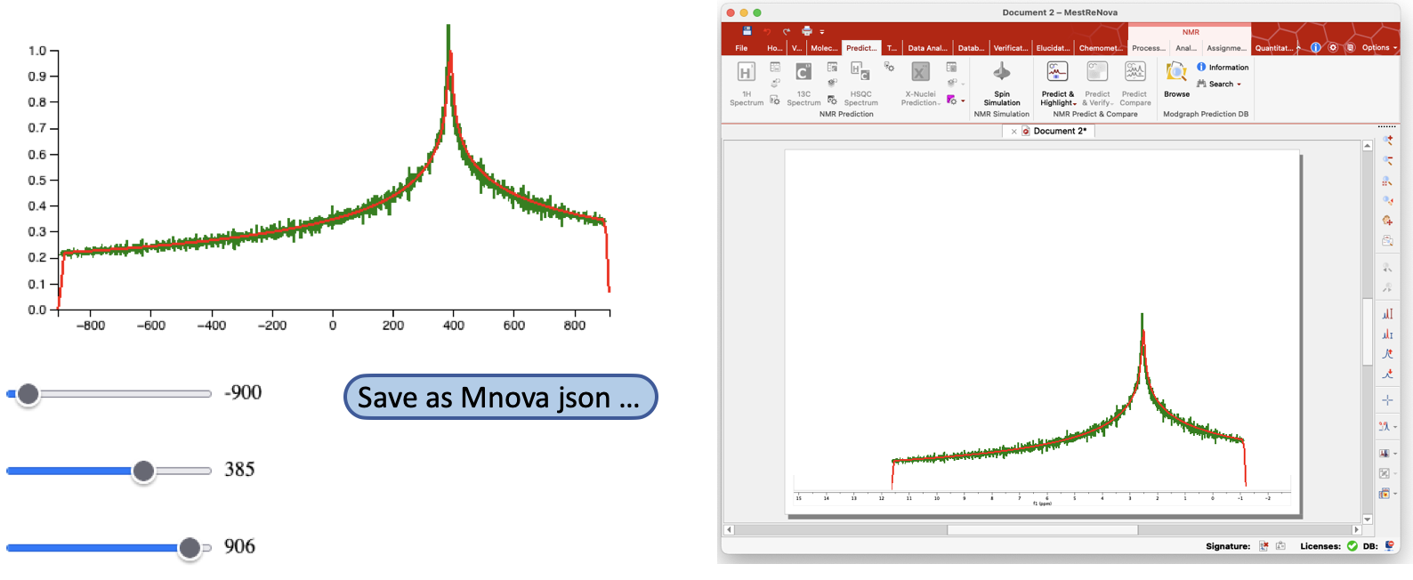Click the Information button
Image resolution: width=1413 pixels, height=580 pixels.
(x=1223, y=68)
